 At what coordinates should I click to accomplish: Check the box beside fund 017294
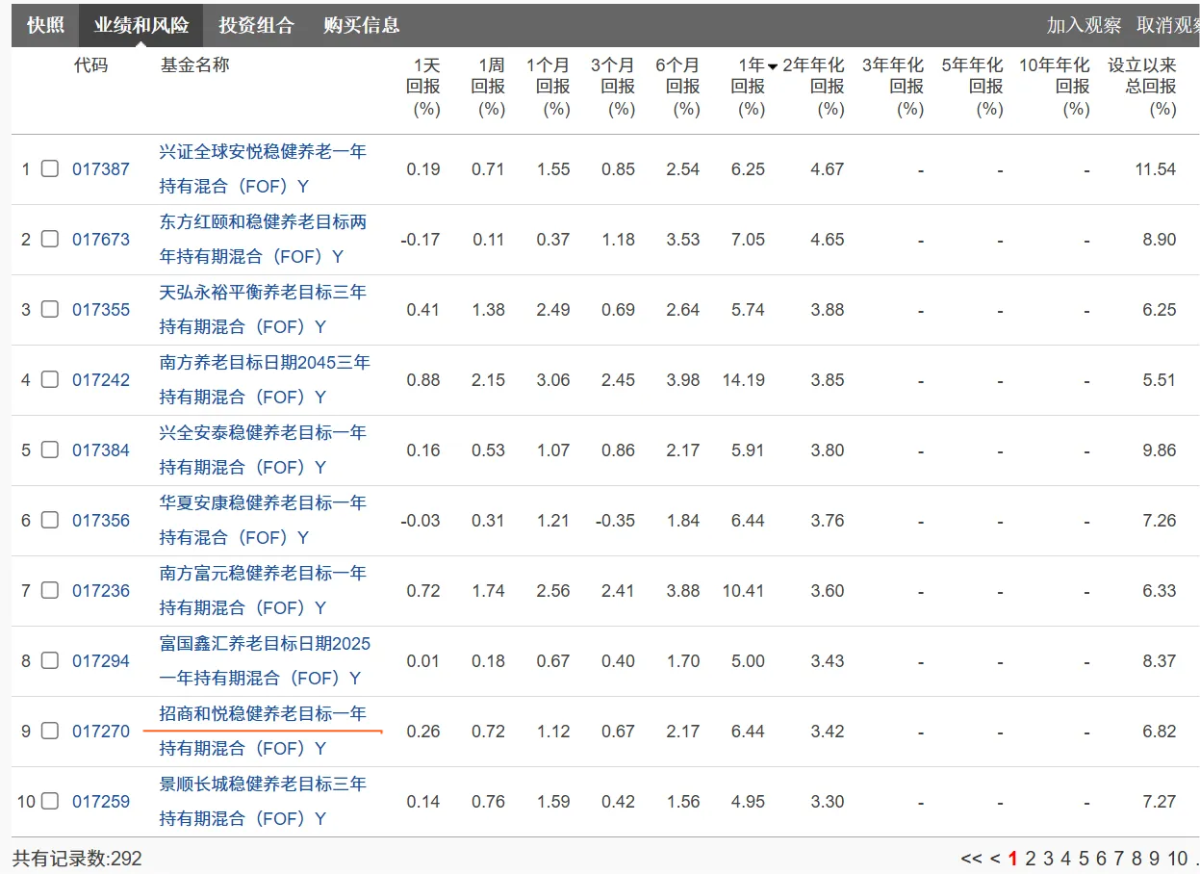(50, 660)
